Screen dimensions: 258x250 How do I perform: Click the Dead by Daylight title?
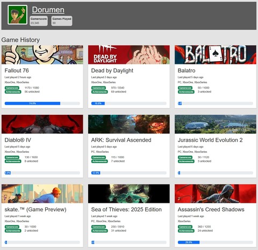[x=112, y=71]
